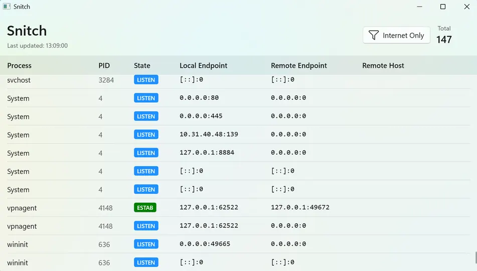Select local endpoint 0.0.0.0:445
This screenshot has width=477, height=271.
201,116
